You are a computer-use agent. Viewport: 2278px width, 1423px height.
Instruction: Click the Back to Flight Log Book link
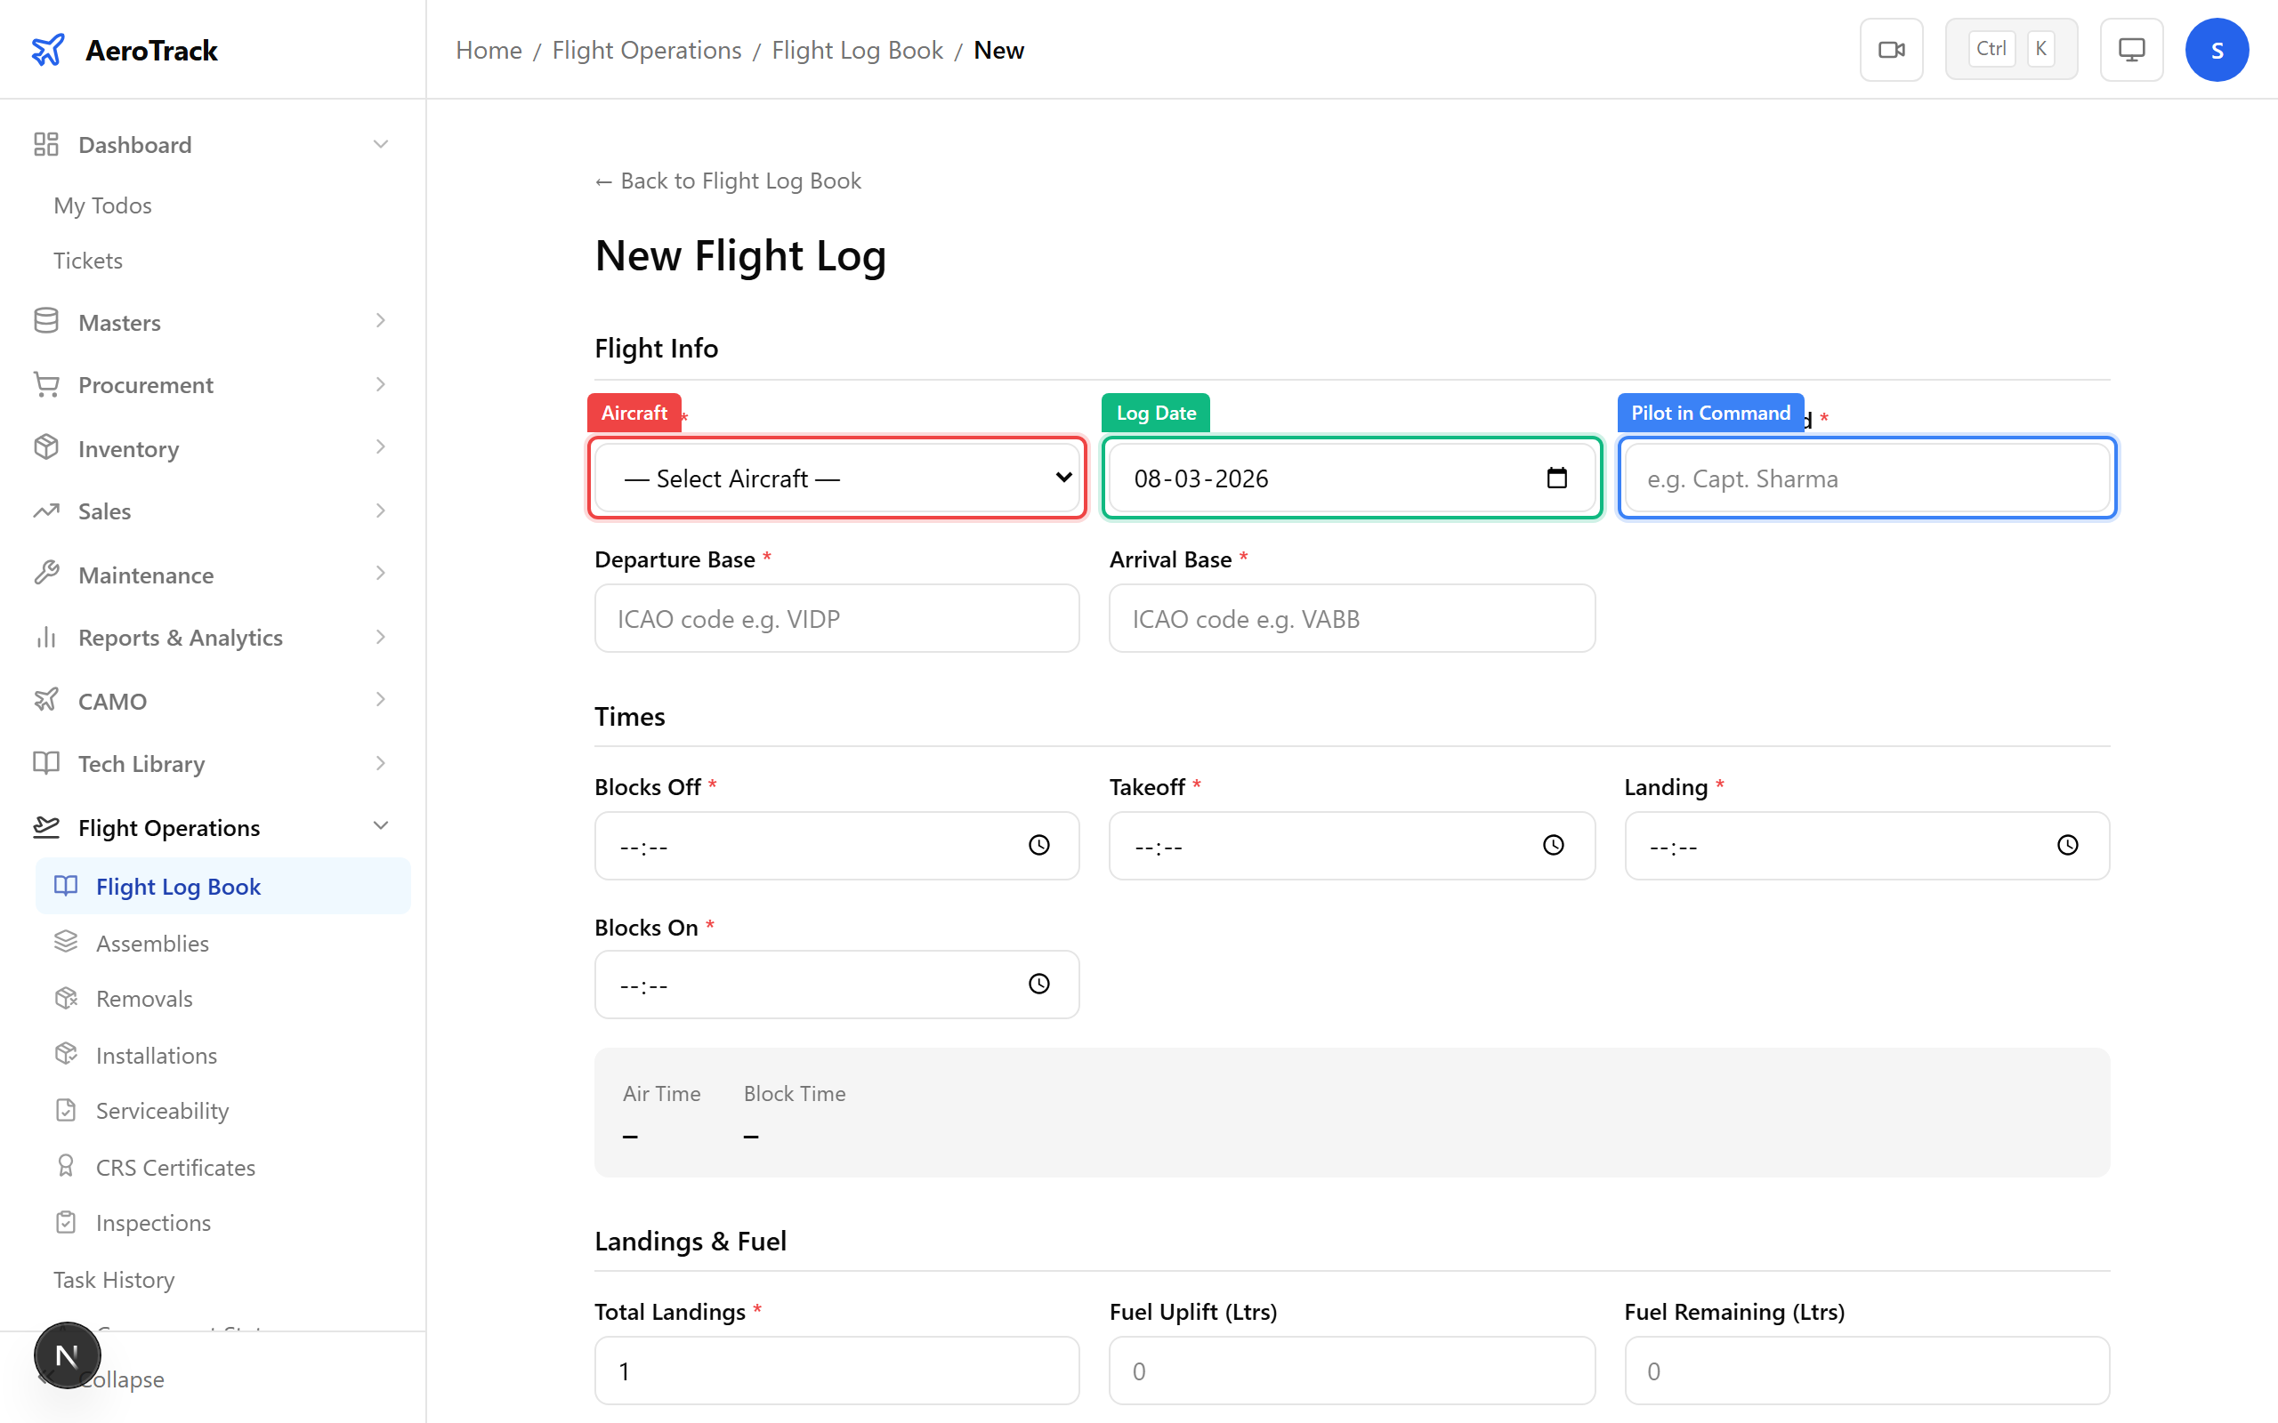point(727,180)
